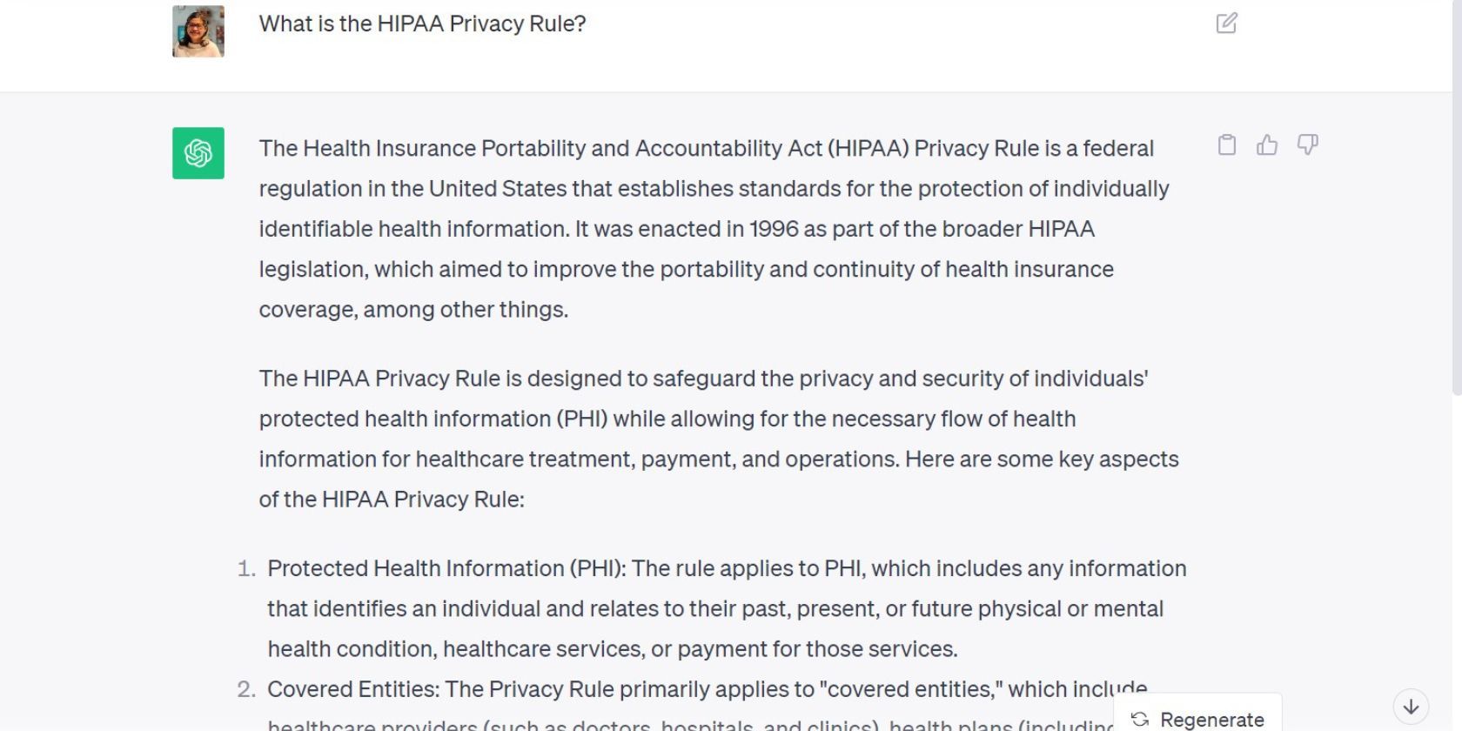The width and height of the screenshot is (1462, 731).
Task: Click the Regenerate label text
Action: click(1211, 719)
